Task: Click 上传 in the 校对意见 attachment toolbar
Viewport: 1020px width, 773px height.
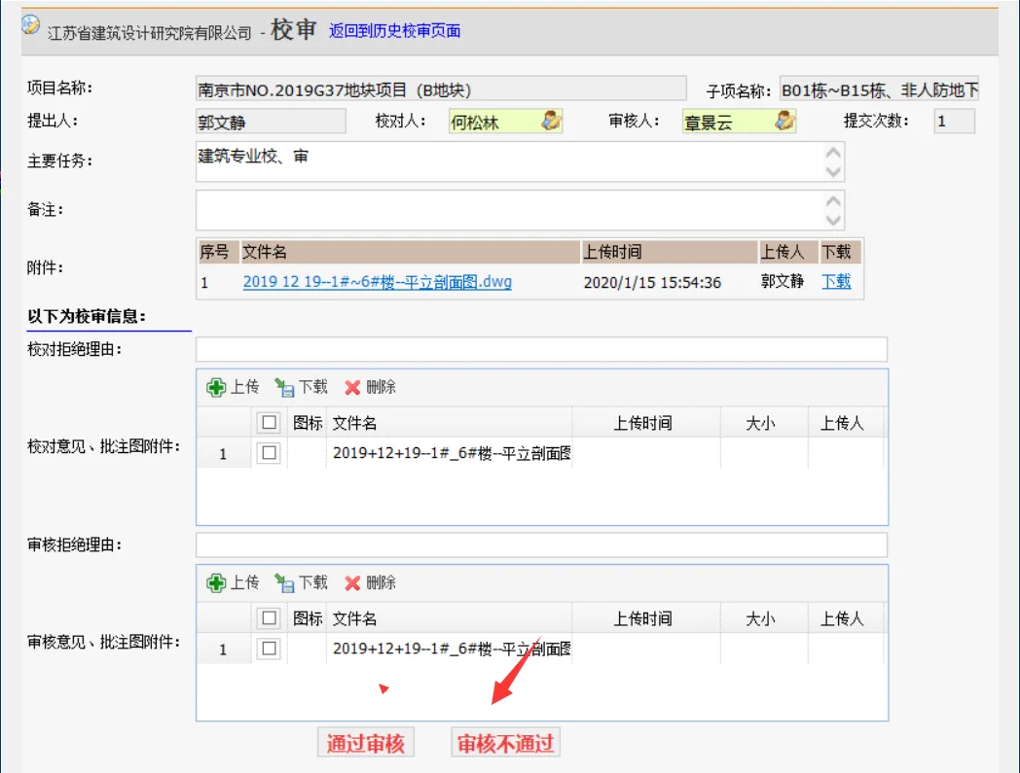Action: tap(233, 387)
